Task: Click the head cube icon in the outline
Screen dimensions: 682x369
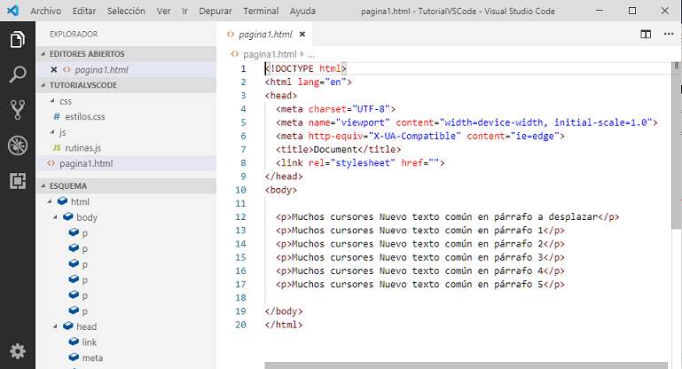Action: click(x=68, y=326)
